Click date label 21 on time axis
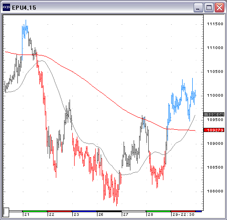 click(x=27, y=214)
